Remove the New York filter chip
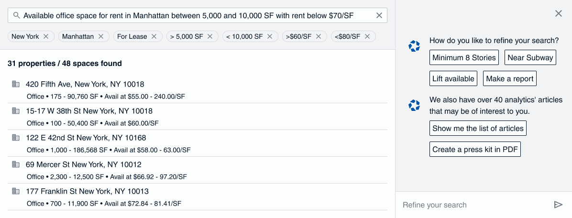The height and width of the screenshot is (218, 572). pos(46,36)
